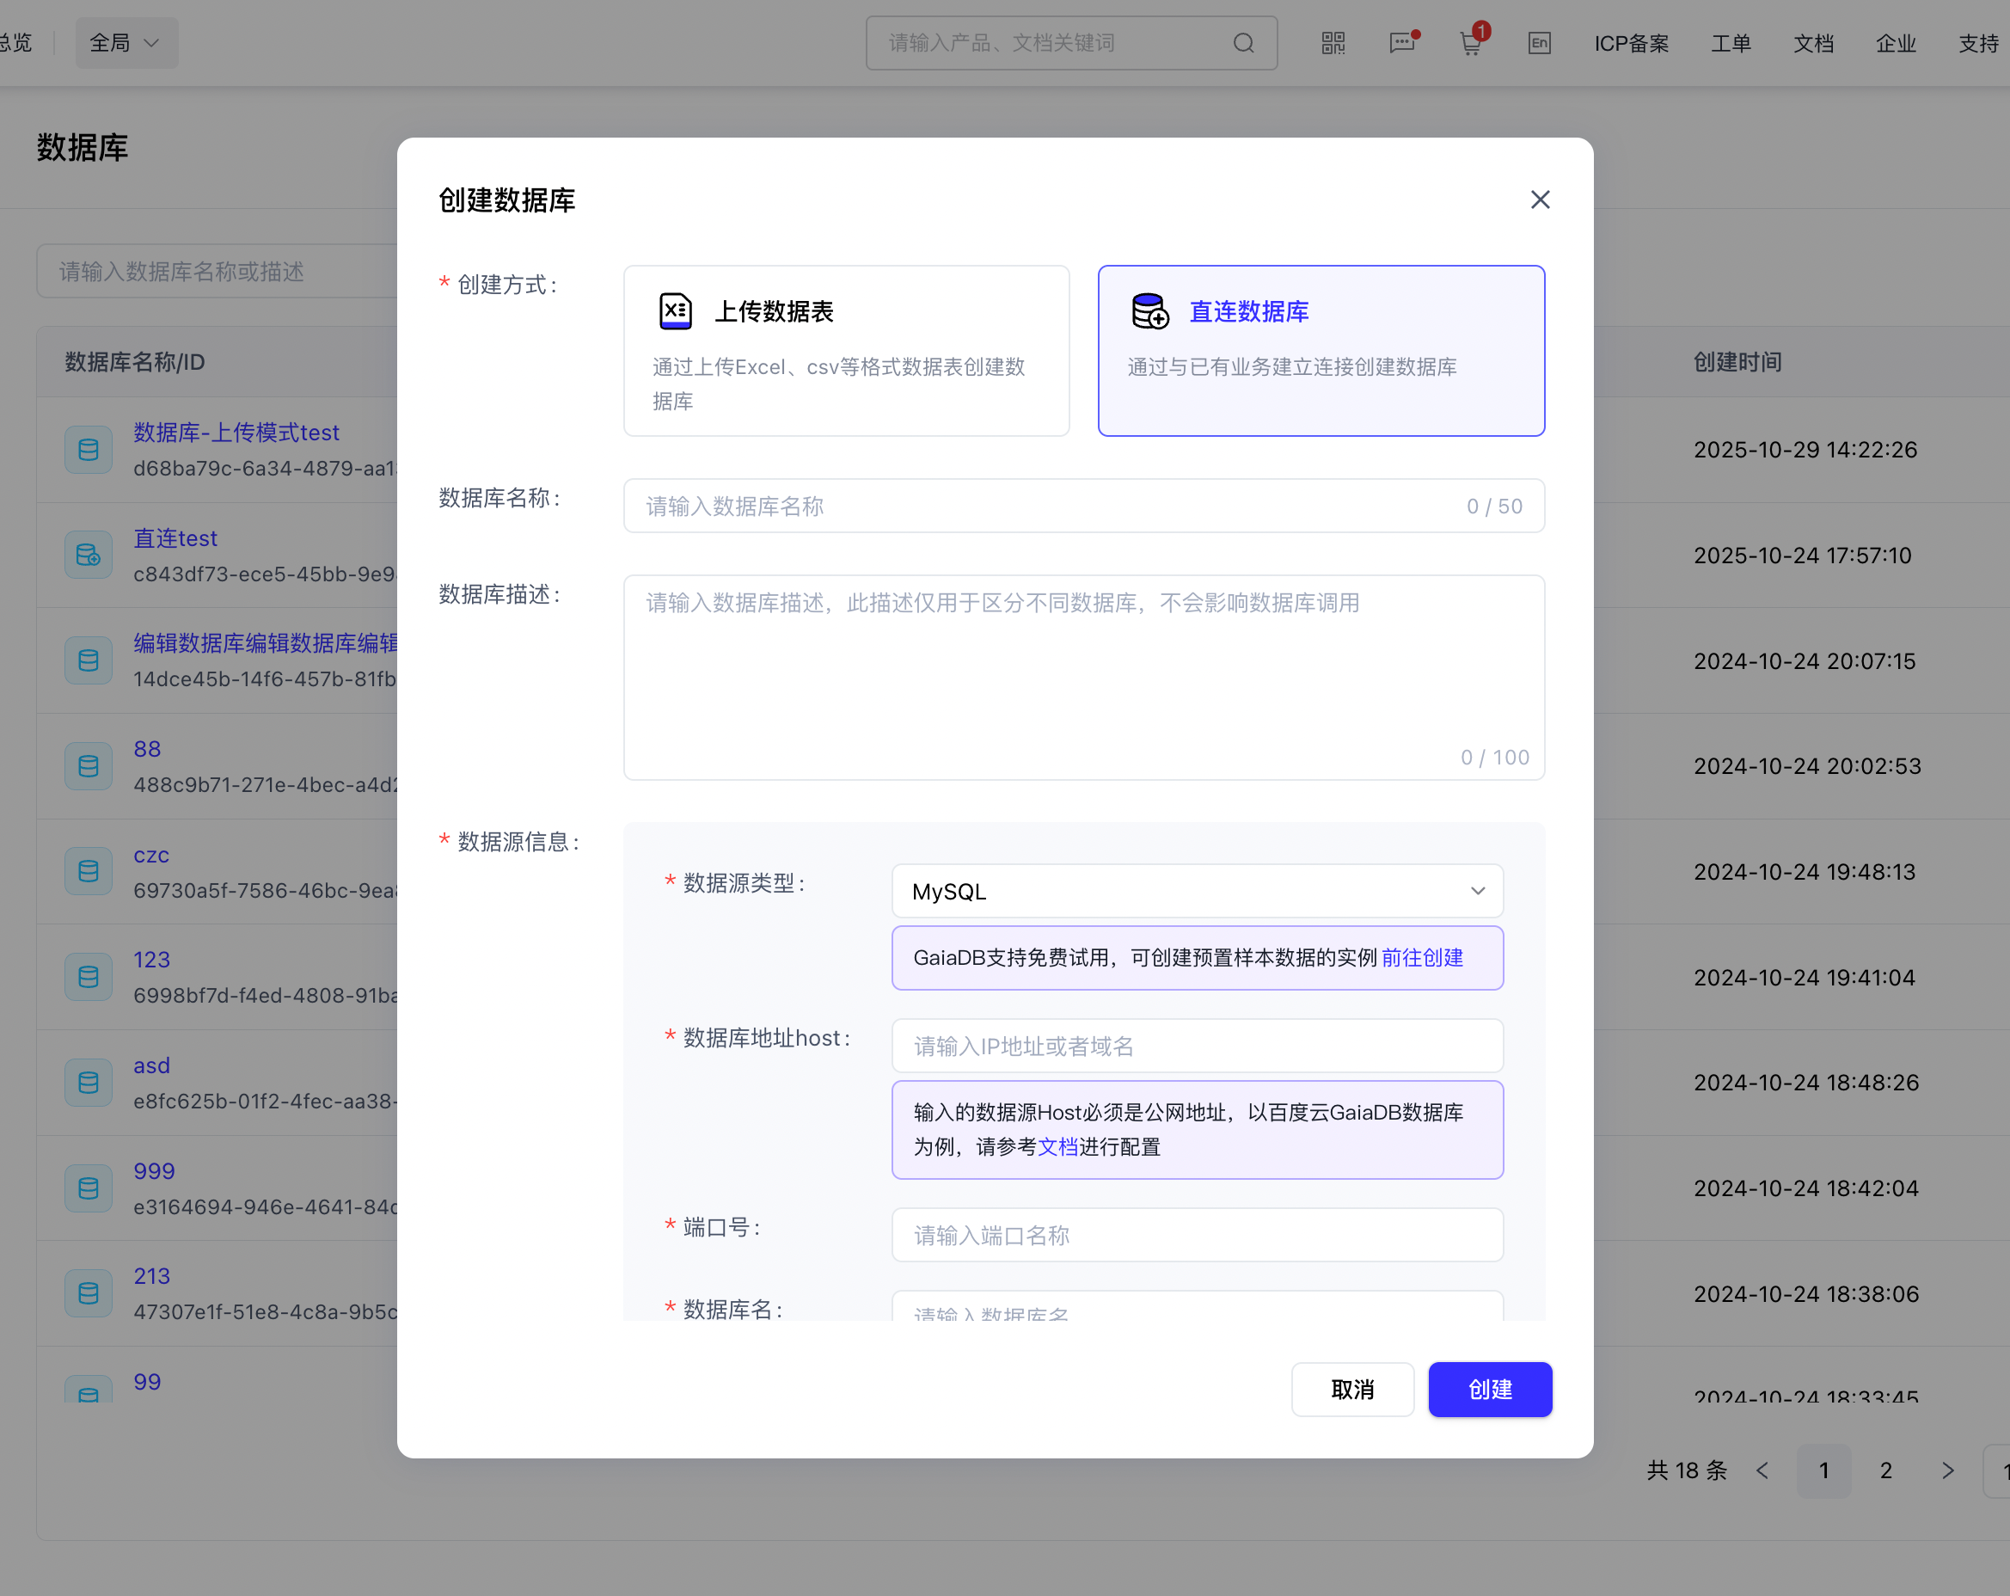Open the 工单 menu item
Screen dimensions: 2010x1596
coord(1731,43)
